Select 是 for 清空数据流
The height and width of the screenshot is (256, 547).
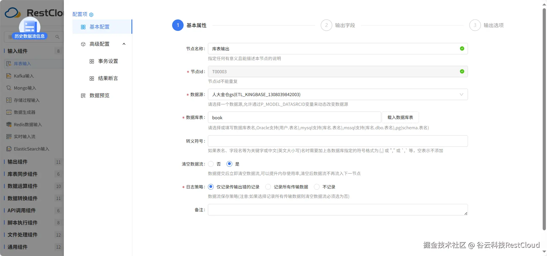229,164
